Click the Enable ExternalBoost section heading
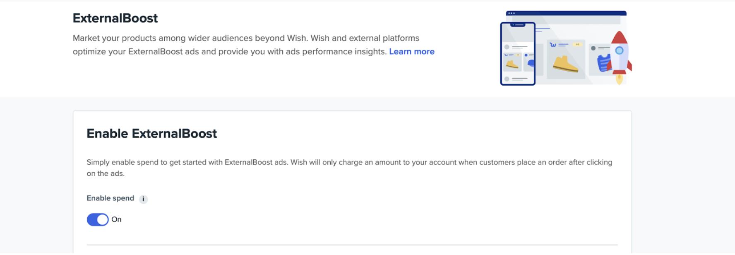 151,134
